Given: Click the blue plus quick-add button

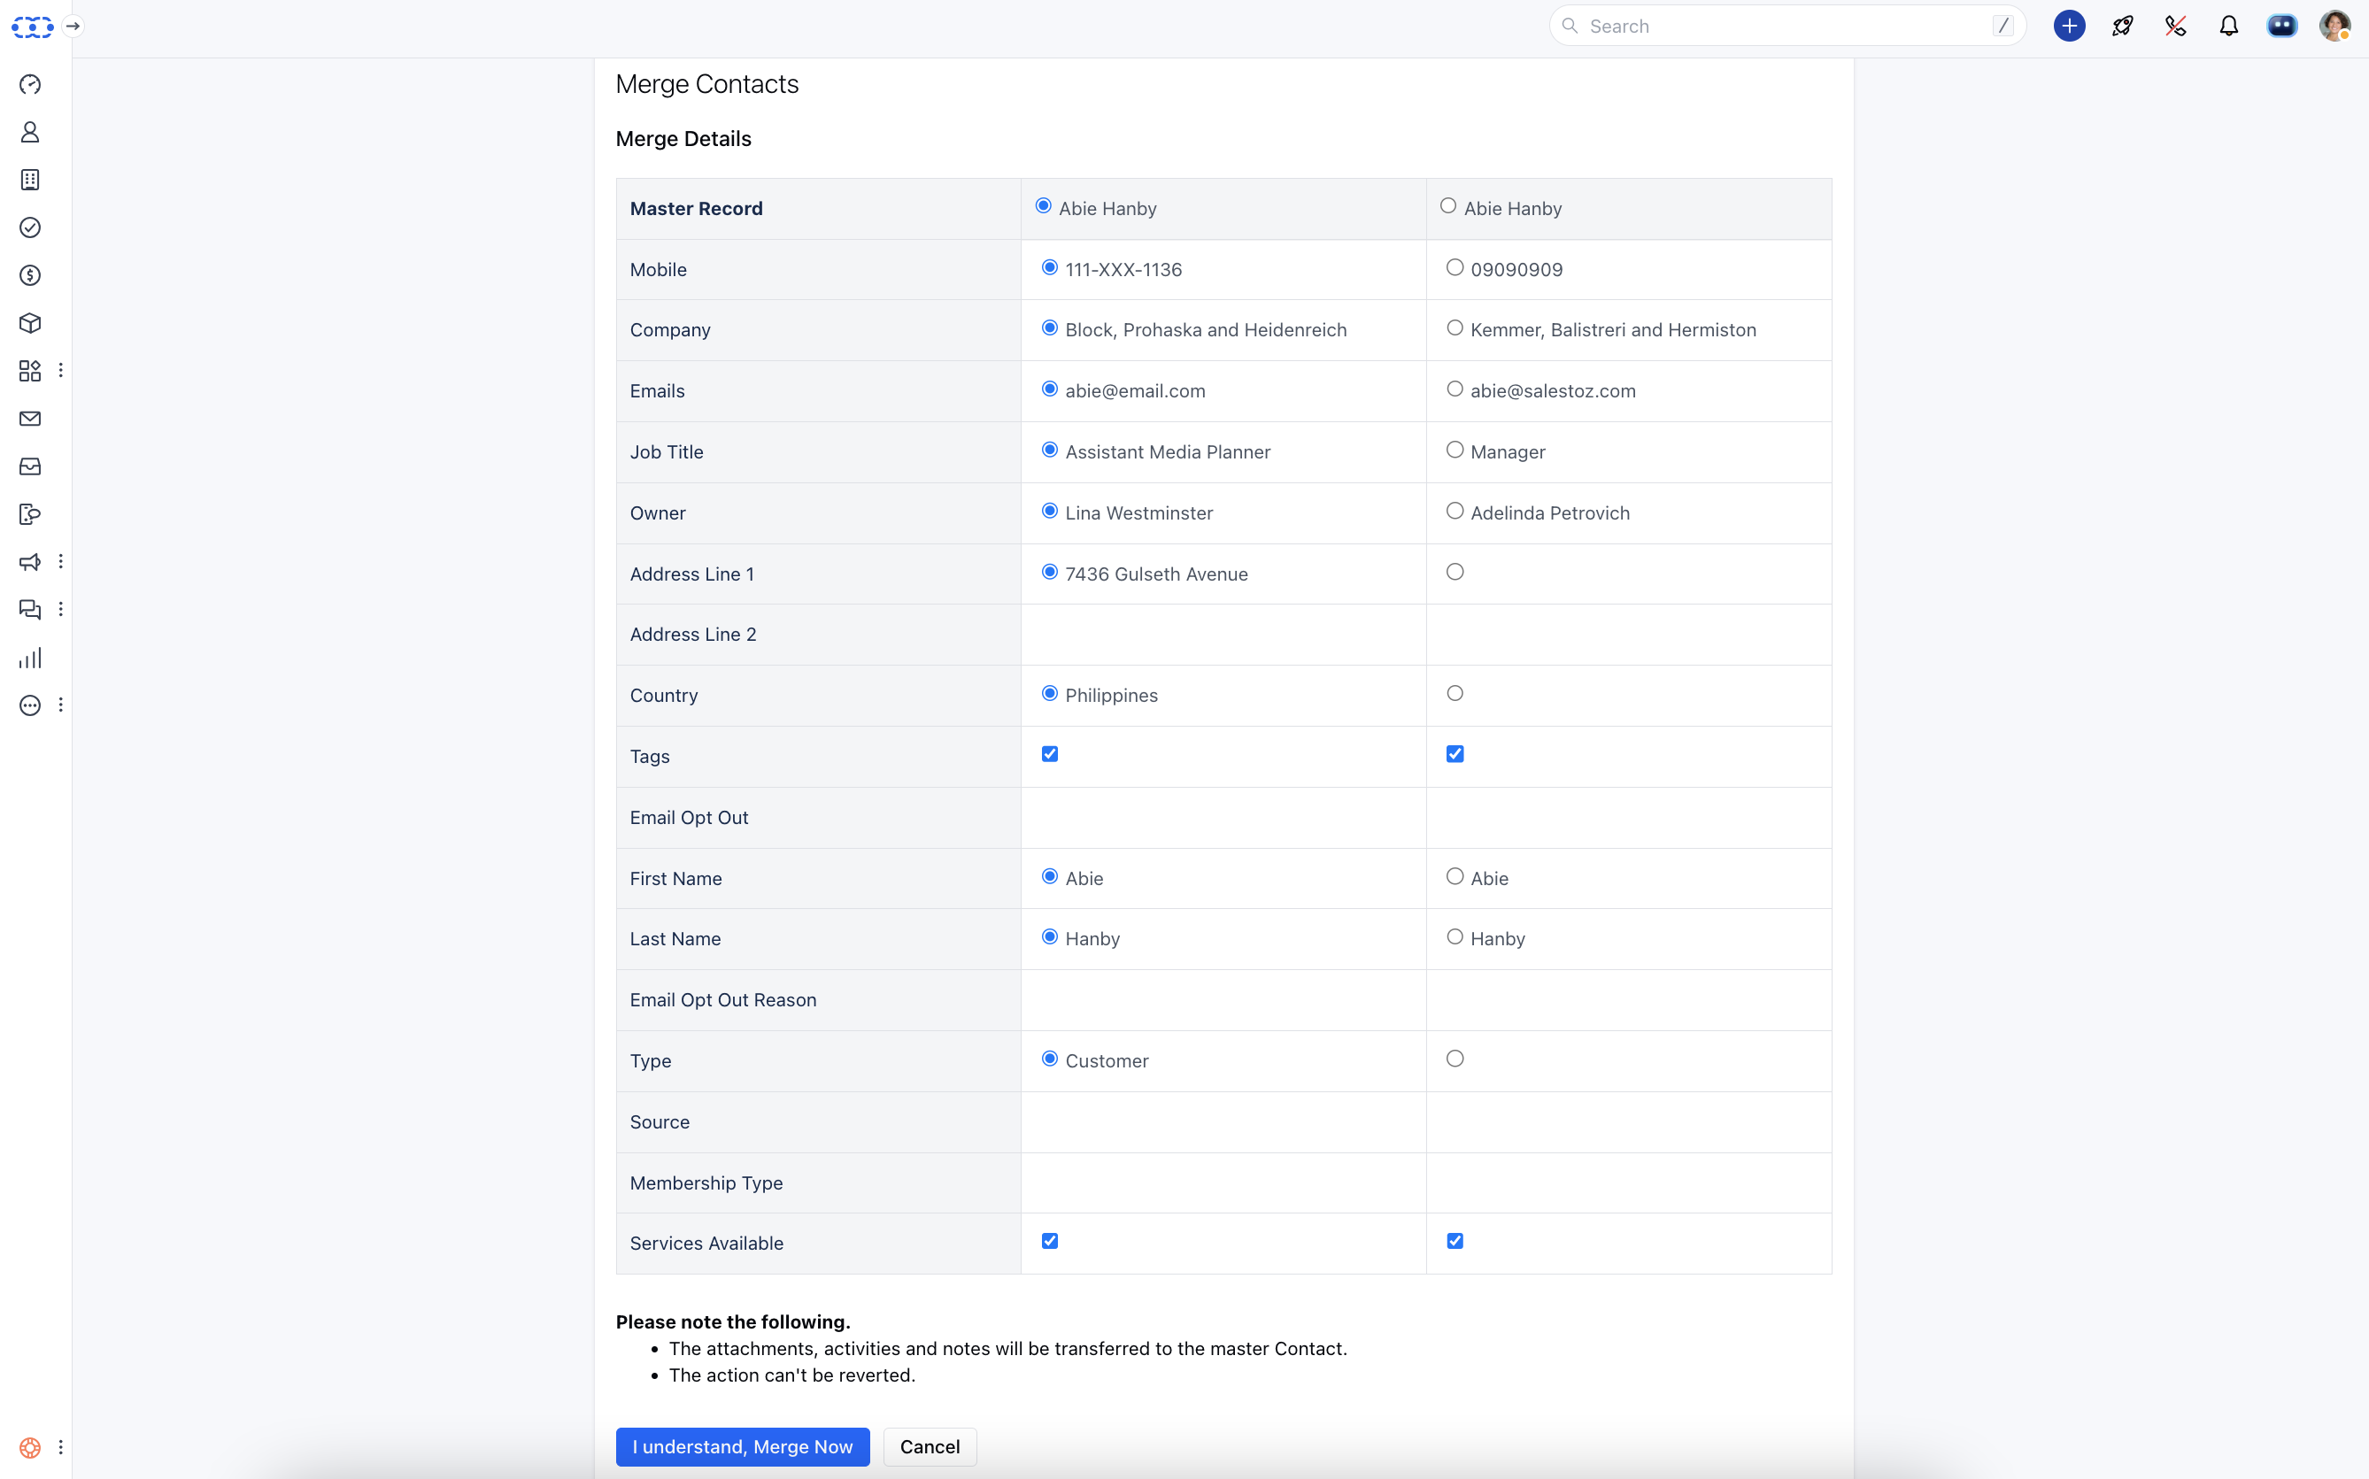Looking at the screenshot, I should tap(2069, 27).
